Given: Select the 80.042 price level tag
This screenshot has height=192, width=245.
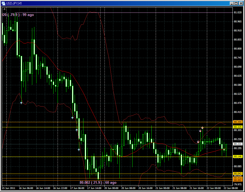Looking at the screenshot, I should click(x=237, y=174).
